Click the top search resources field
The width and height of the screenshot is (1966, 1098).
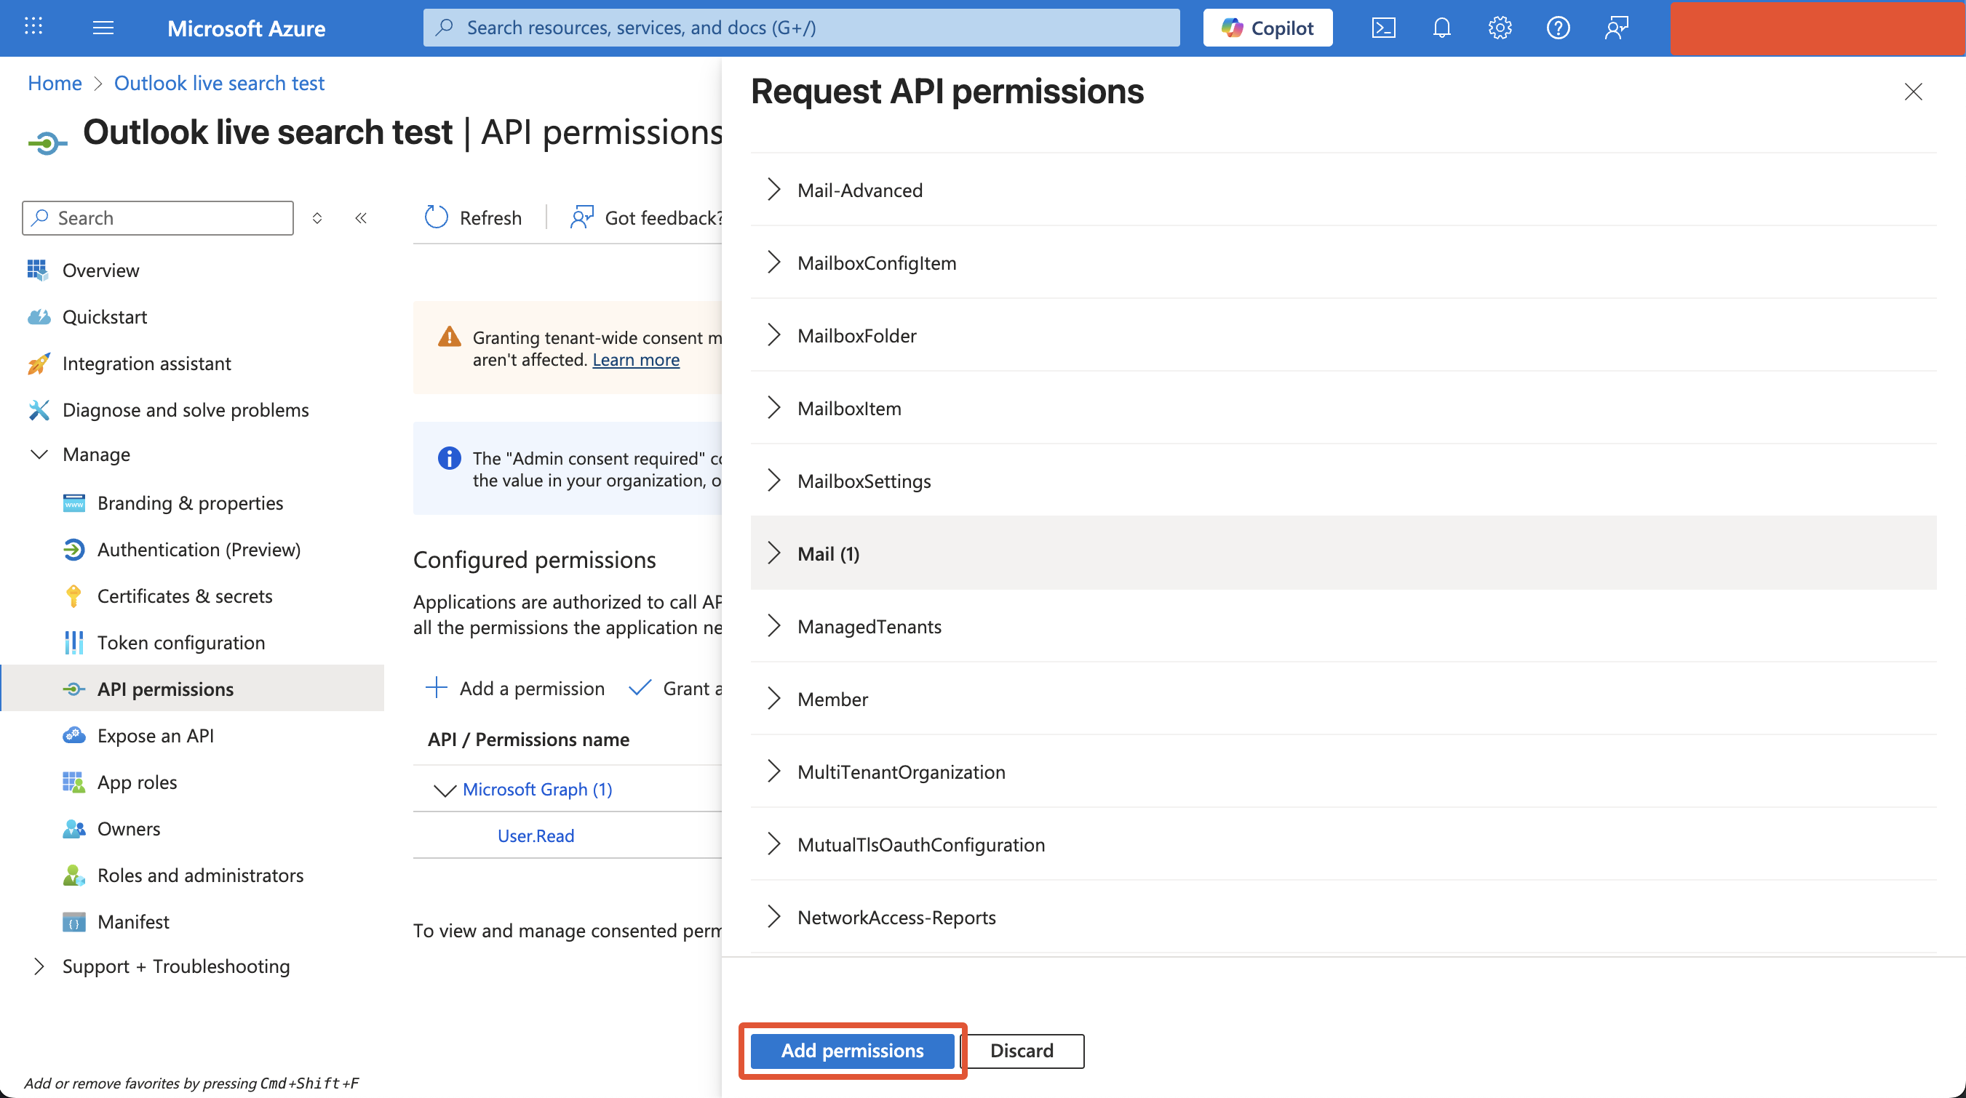801,28
